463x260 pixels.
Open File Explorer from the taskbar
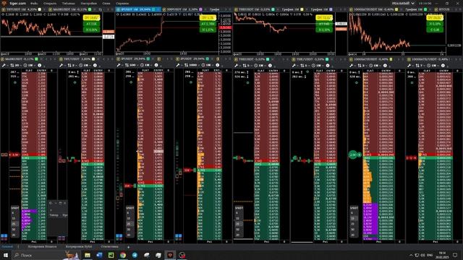(x=88, y=255)
